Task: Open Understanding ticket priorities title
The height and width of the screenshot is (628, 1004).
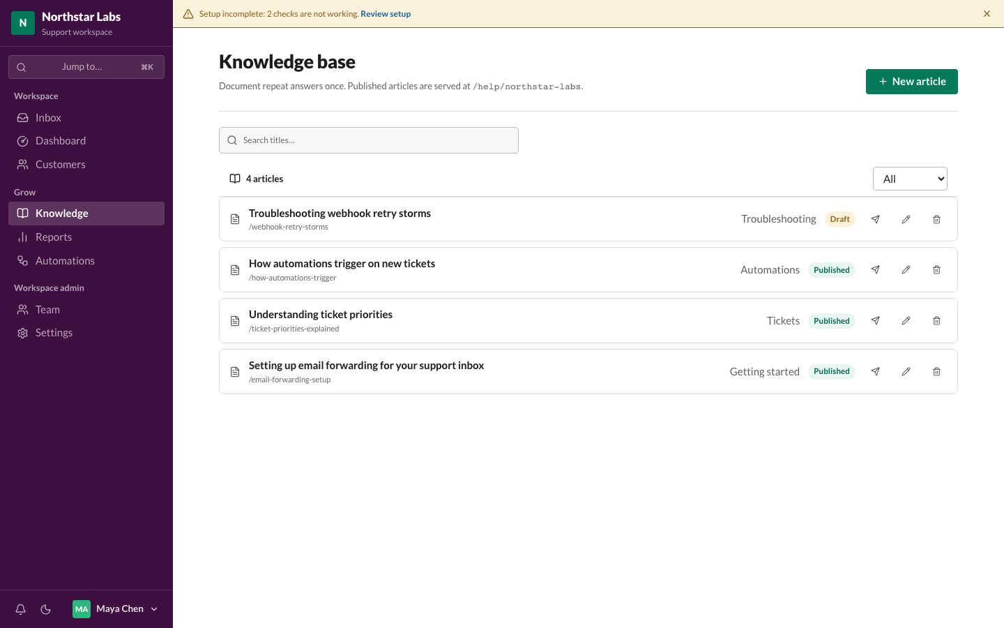Action: tap(321, 315)
